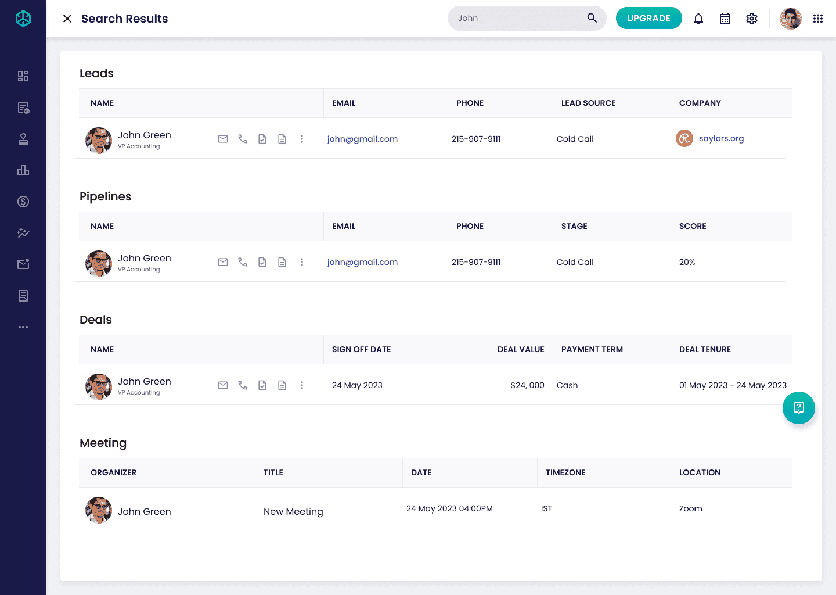Click the document icon in Deals row
Viewport: 836px width, 595px height.
tap(282, 385)
